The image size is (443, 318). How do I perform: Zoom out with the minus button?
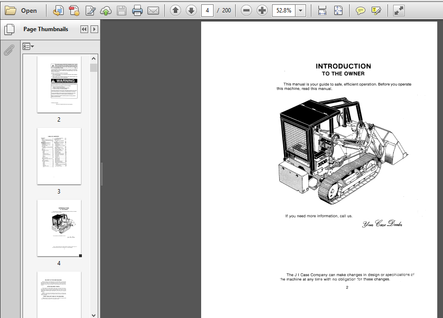(246, 11)
